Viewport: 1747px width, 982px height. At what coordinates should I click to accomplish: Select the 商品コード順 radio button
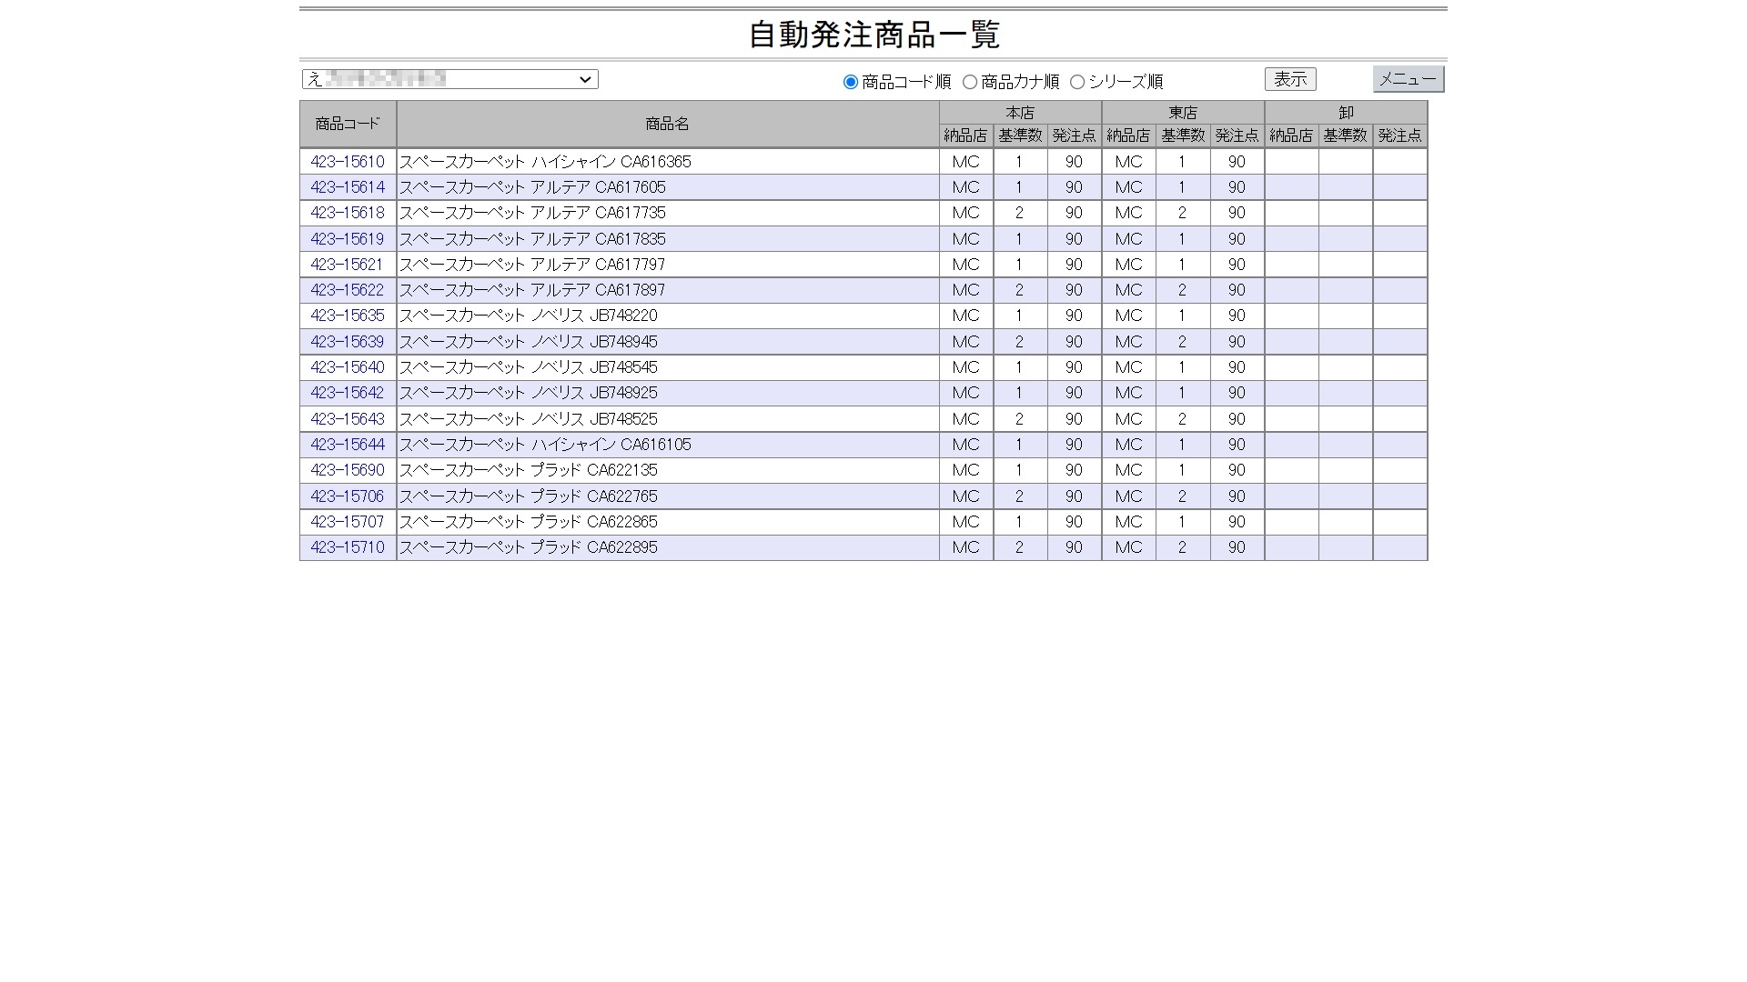click(x=851, y=82)
